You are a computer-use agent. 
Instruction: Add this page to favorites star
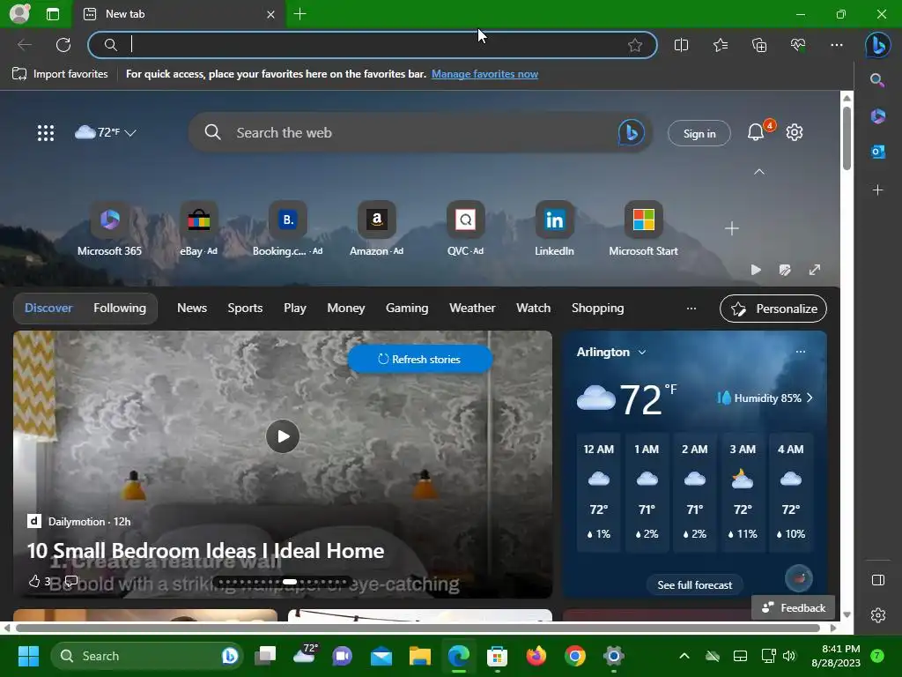(x=635, y=45)
